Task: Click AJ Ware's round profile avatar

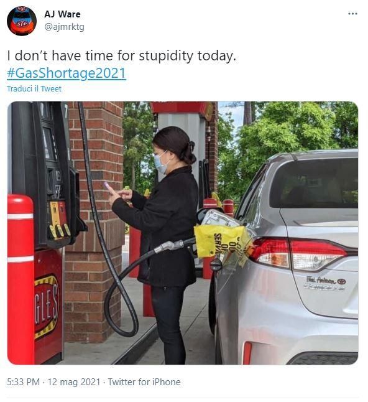Action: click(x=22, y=21)
